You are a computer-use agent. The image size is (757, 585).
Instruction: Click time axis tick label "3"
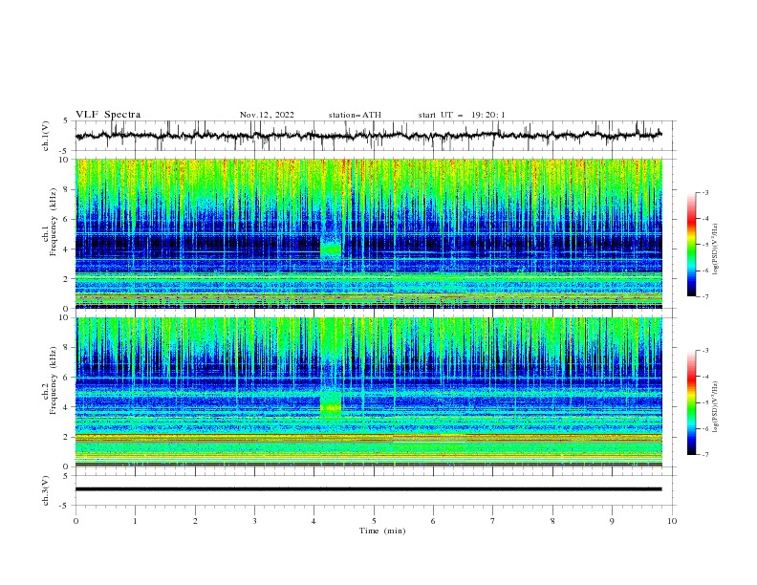pos(254,521)
